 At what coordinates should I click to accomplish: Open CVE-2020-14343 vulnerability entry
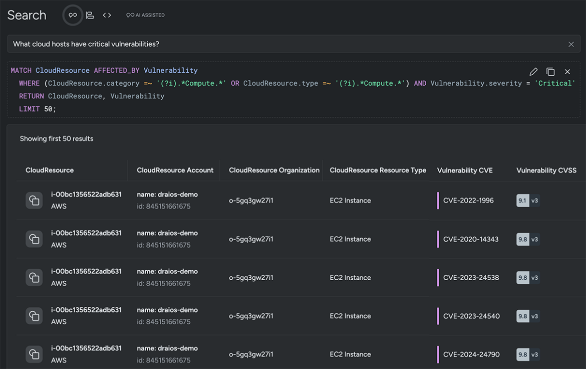click(471, 239)
